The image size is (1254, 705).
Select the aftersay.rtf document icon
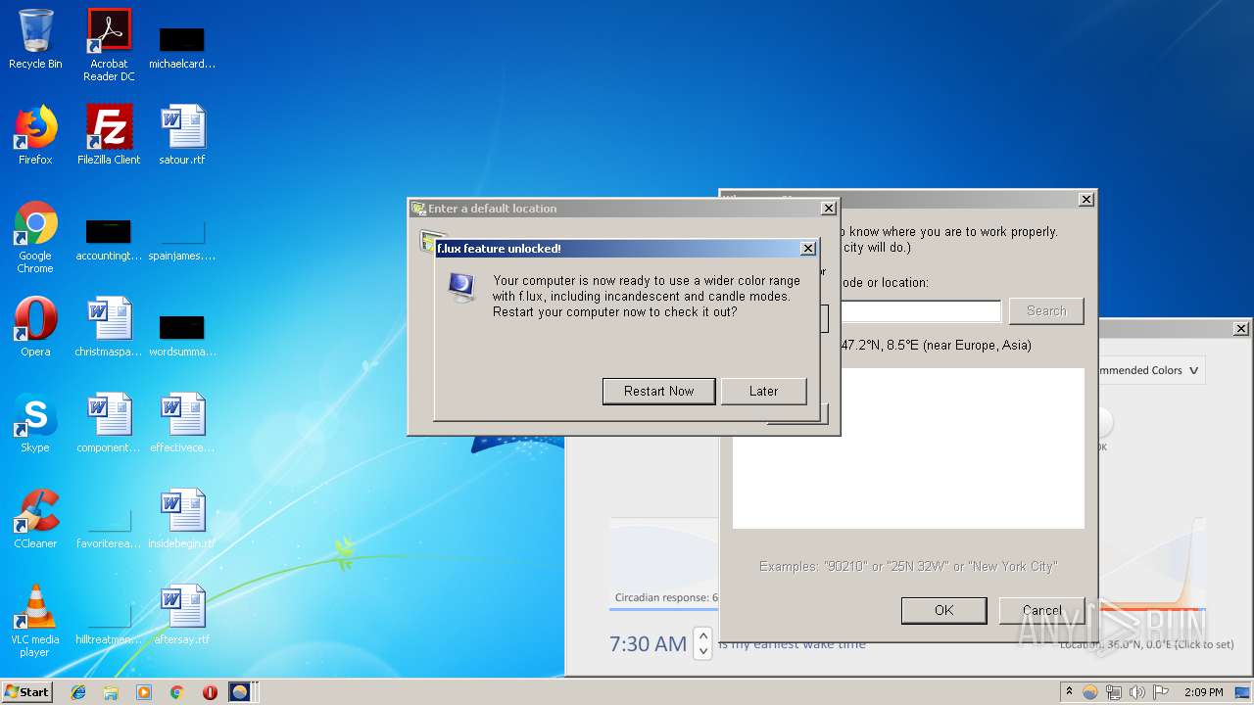tap(182, 615)
